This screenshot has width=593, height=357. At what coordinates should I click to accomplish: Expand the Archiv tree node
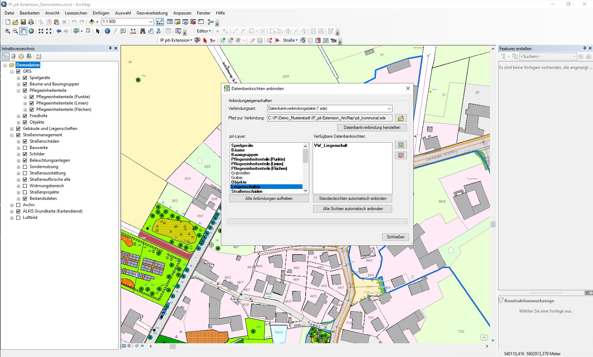12,204
